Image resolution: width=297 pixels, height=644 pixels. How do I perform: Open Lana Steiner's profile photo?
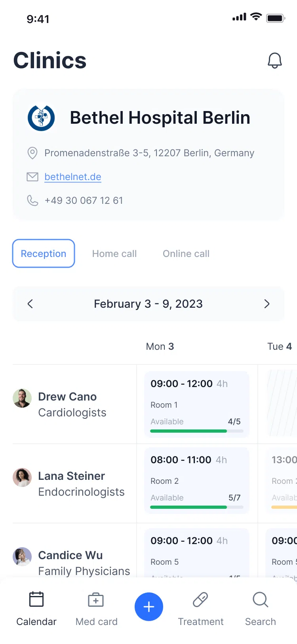click(22, 477)
